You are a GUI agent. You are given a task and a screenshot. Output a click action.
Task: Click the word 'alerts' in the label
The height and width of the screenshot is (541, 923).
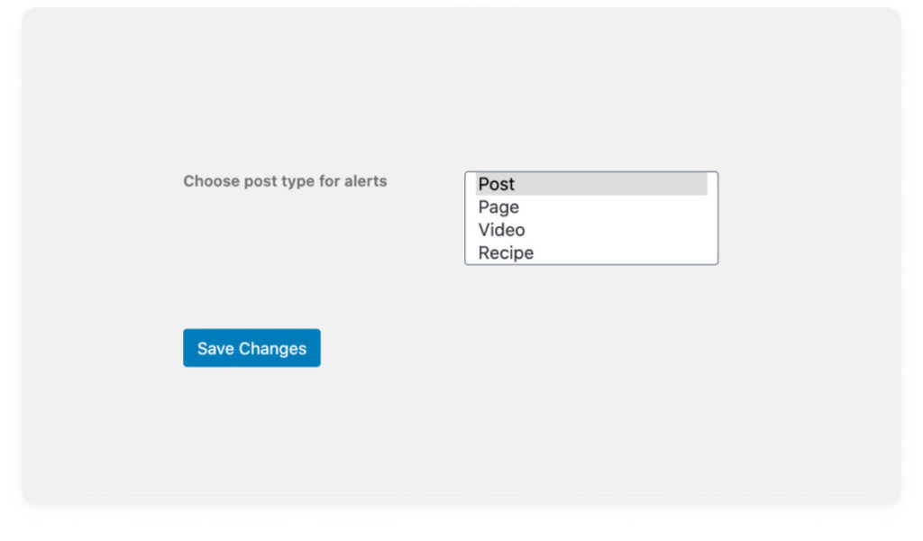(366, 181)
